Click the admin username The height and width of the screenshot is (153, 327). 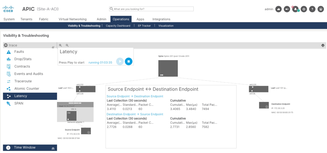tap(269, 9)
